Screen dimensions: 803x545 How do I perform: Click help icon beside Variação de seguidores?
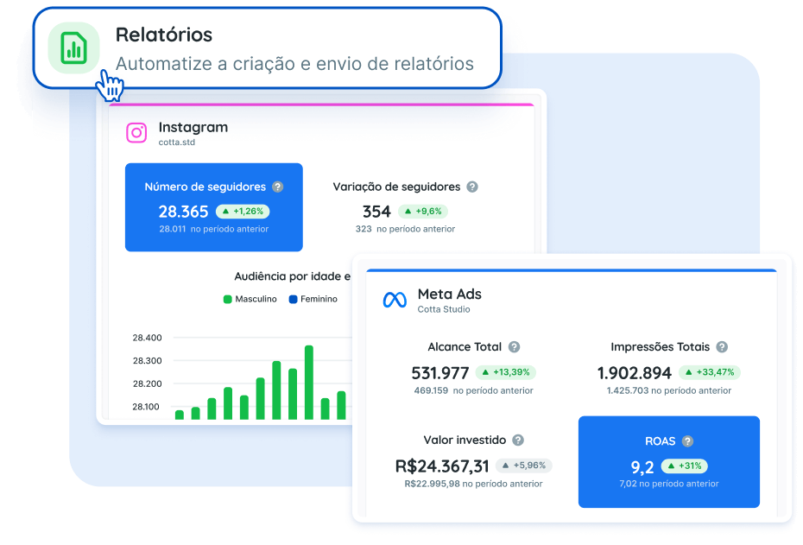pyautogui.click(x=472, y=187)
